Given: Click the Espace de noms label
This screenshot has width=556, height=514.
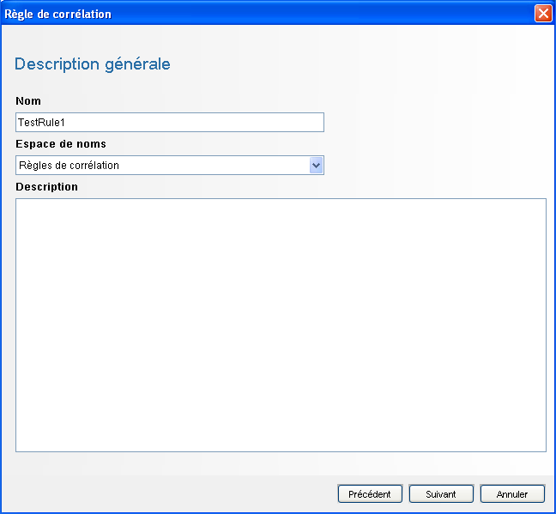Looking at the screenshot, I should pyautogui.click(x=61, y=144).
